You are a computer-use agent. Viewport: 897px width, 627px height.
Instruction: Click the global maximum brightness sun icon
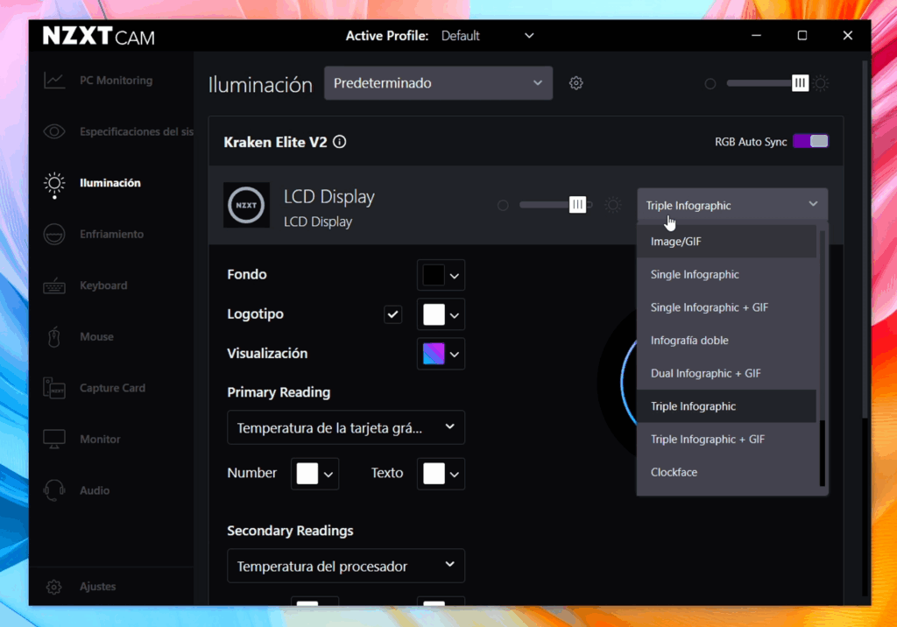[x=821, y=83]
